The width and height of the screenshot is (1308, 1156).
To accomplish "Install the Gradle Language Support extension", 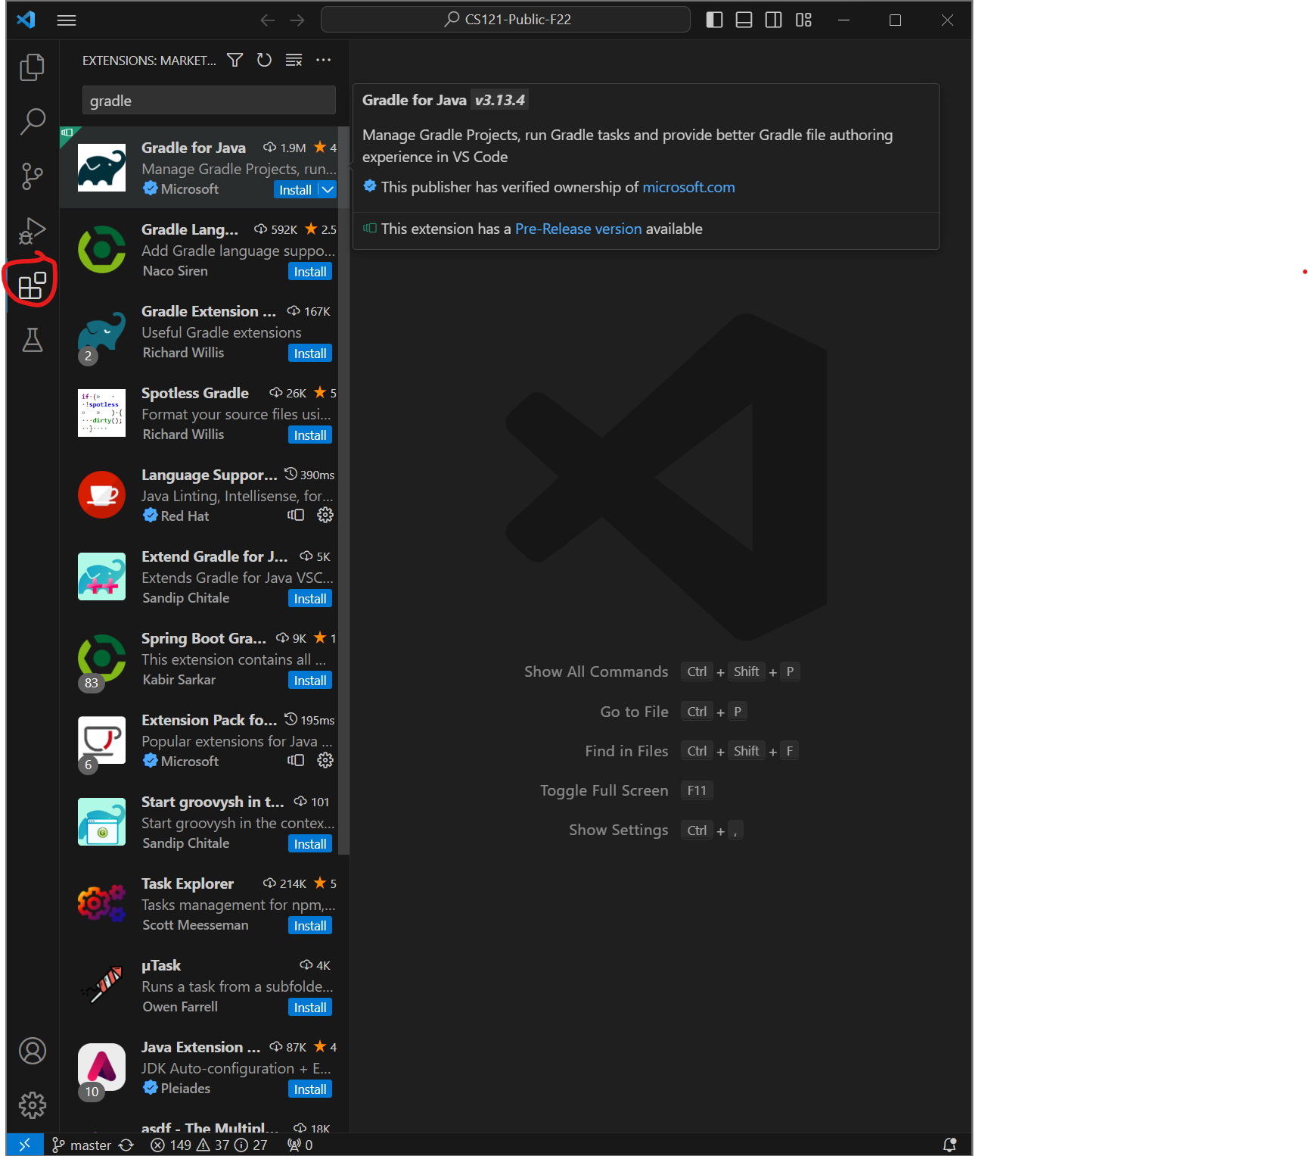I will (x=310, y=272).
